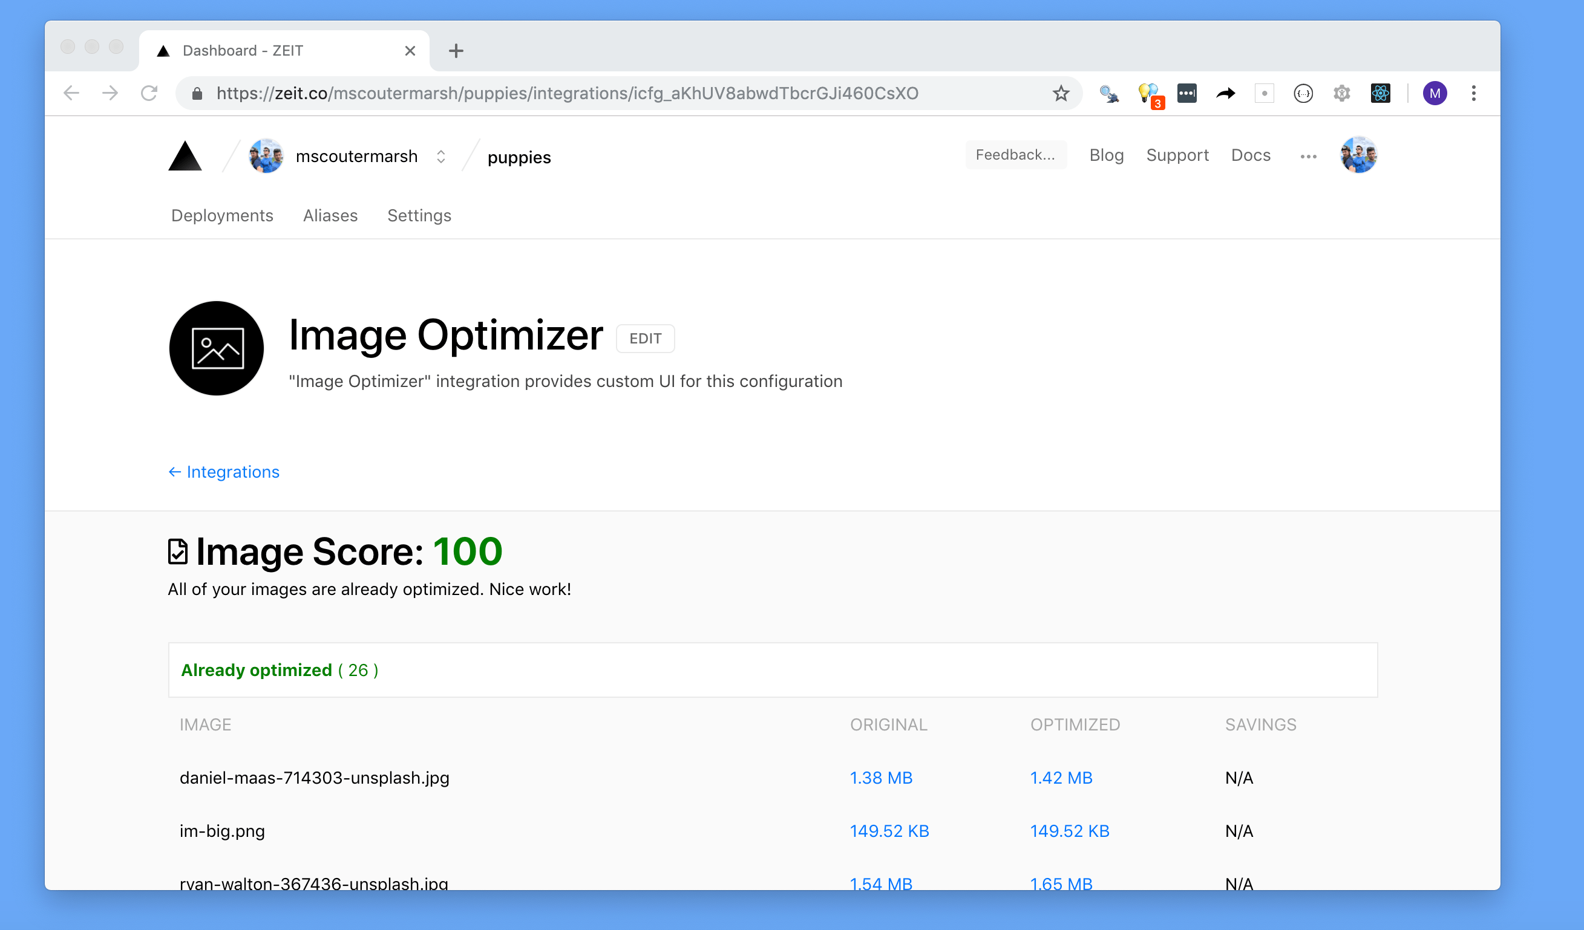
Task: Open a new browser tab with plus
Action: (456, 51)
